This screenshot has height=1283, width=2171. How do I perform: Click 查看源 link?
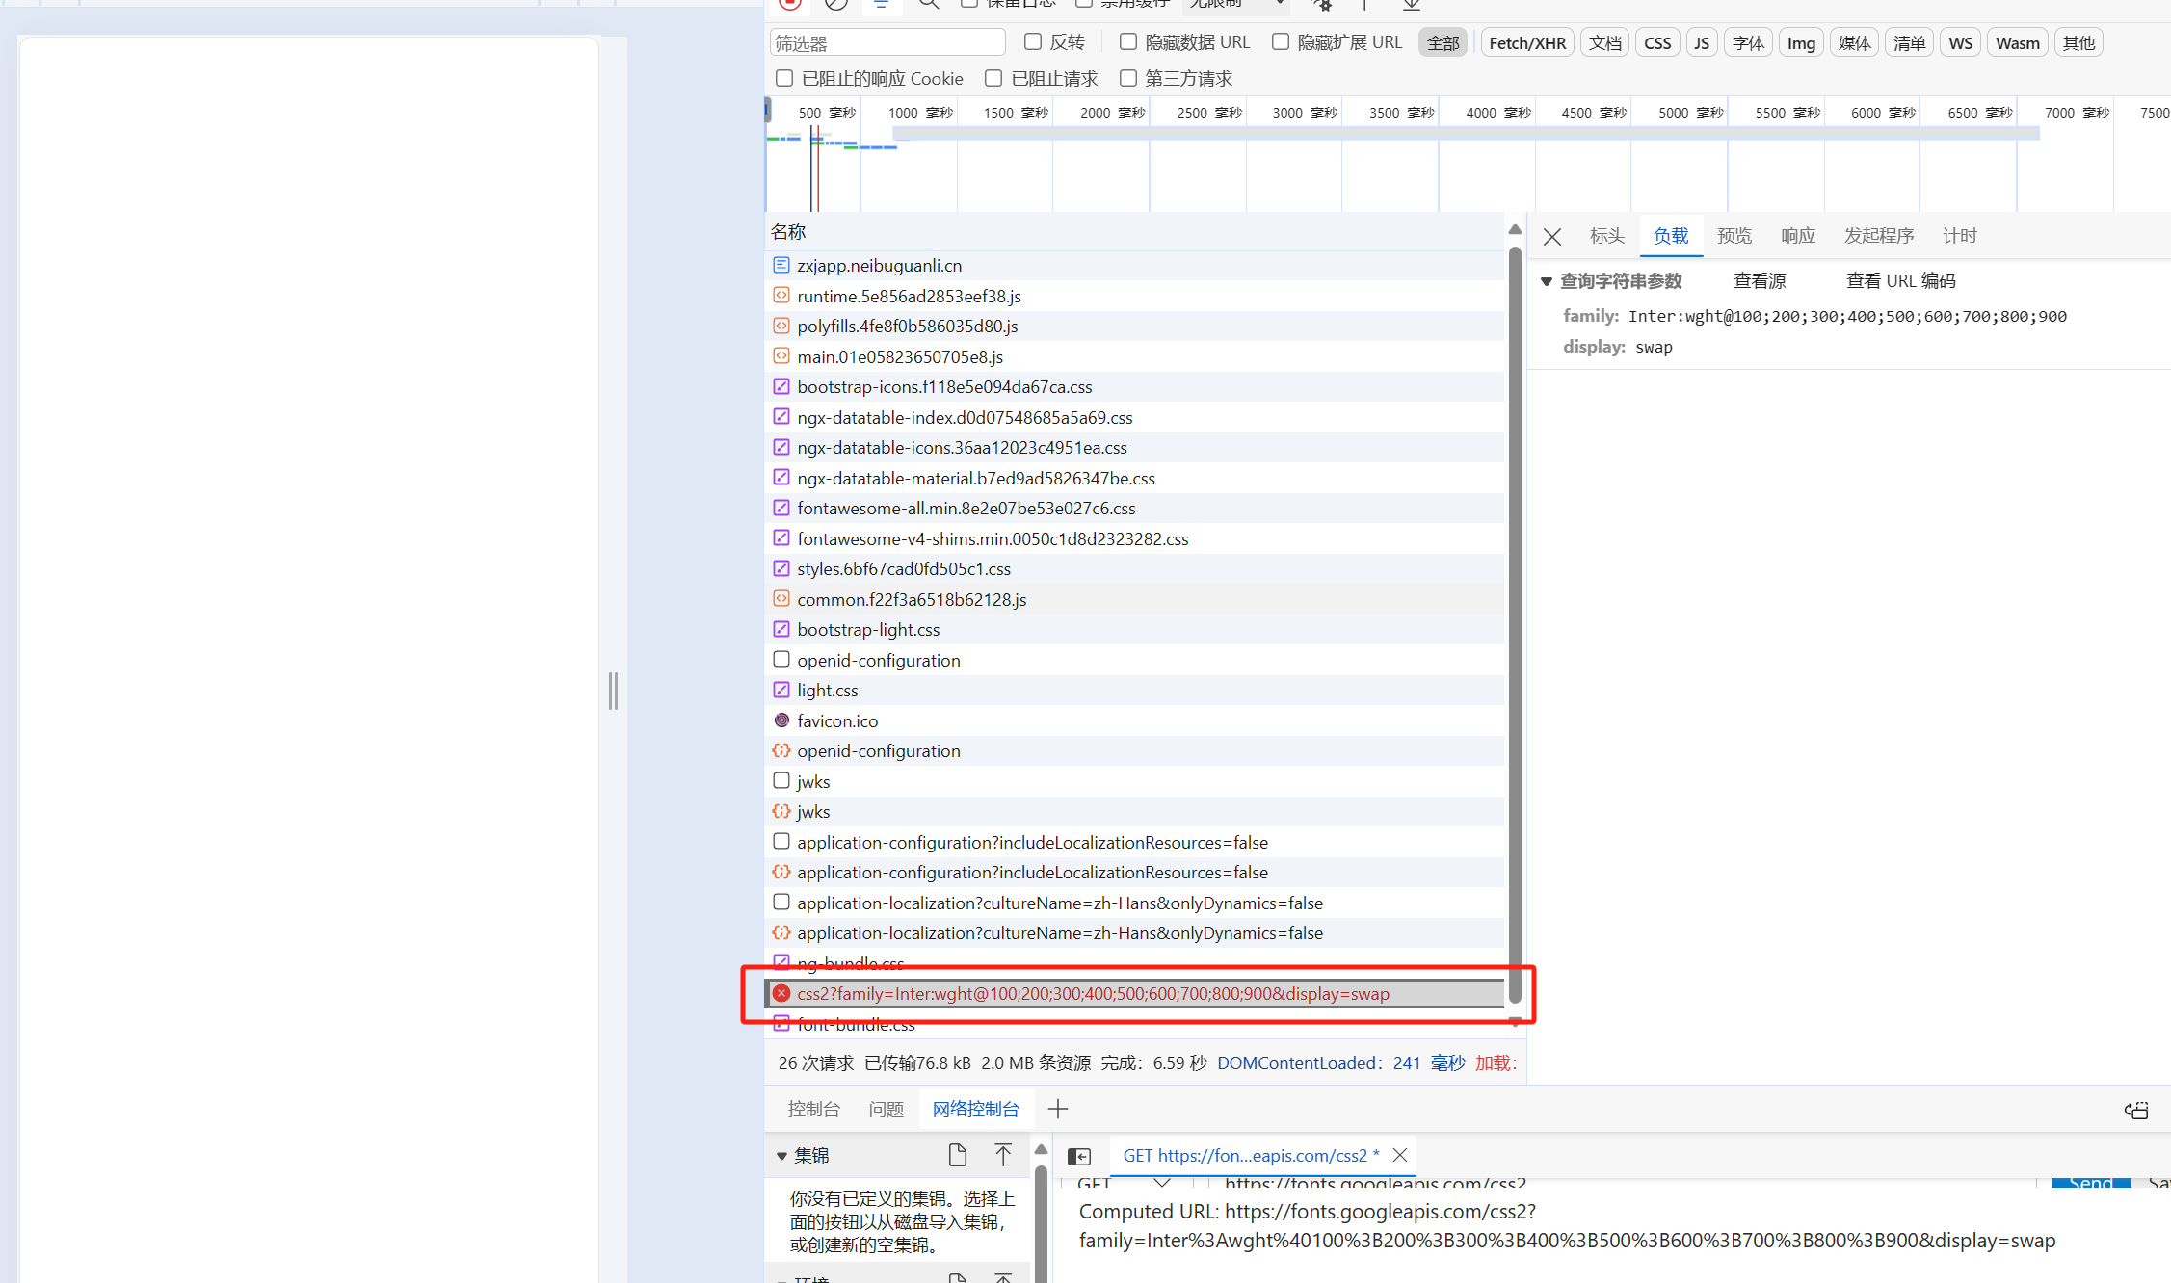click(x=1759, y=280)
